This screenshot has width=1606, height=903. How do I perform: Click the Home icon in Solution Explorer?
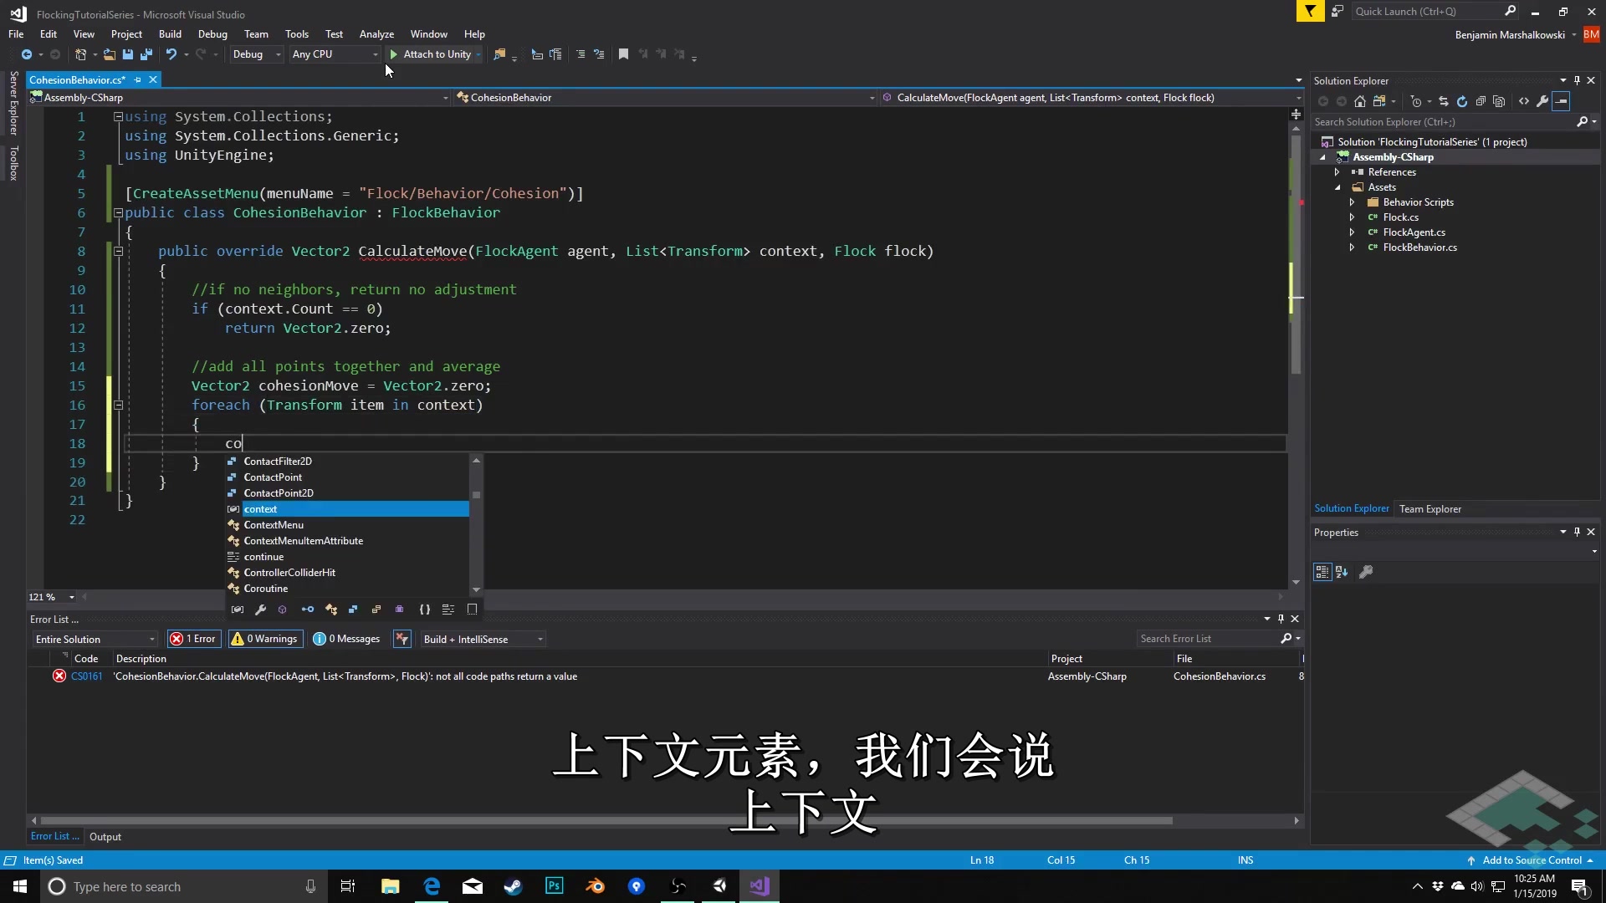coord(1359,101)
